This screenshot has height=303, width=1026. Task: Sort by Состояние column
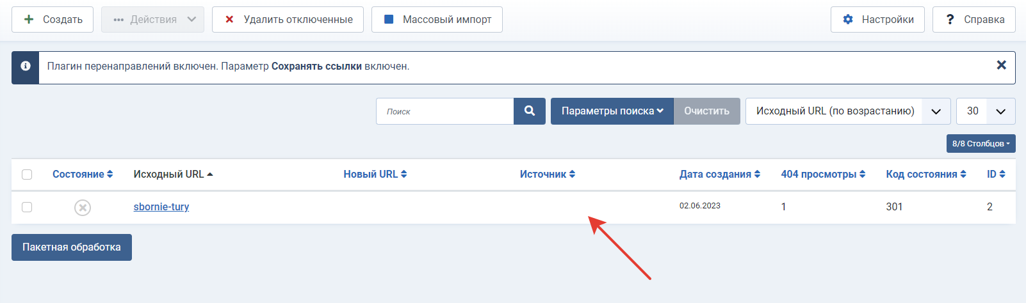tap(83, 175)
